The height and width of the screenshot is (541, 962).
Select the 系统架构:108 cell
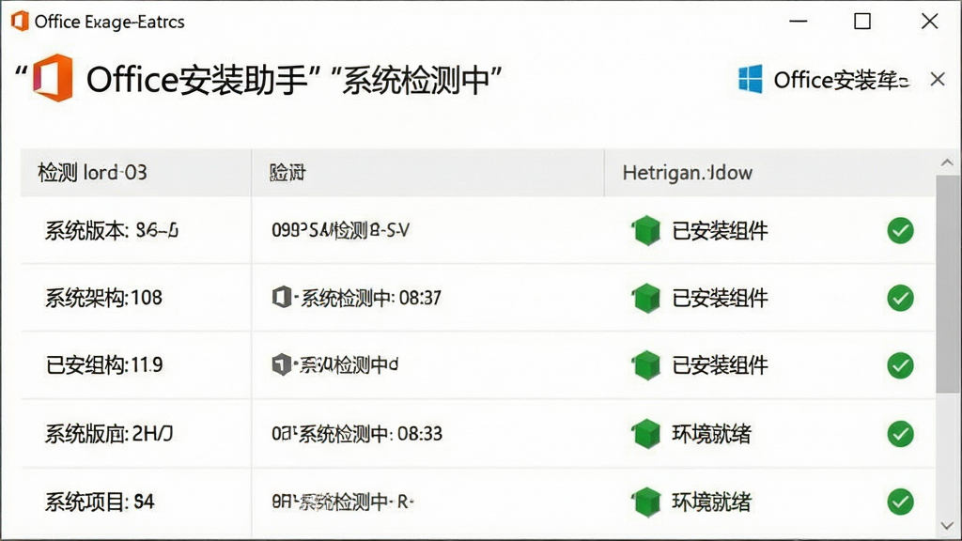point(136,298)
